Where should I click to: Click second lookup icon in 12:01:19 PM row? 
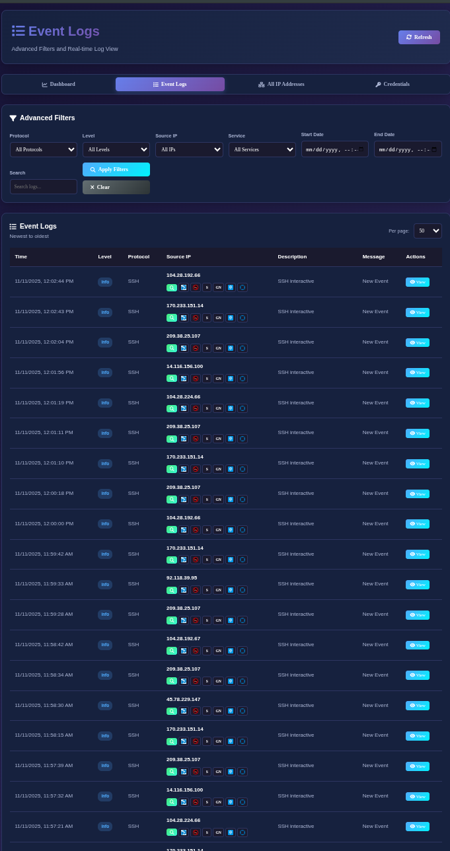(x=184, y=409)
